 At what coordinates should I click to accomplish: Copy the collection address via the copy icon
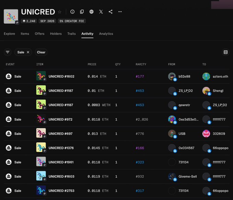[82, 12]
